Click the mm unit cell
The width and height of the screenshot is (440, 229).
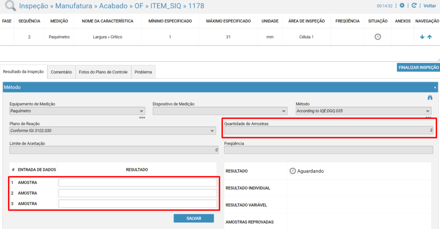coord(270,37)
